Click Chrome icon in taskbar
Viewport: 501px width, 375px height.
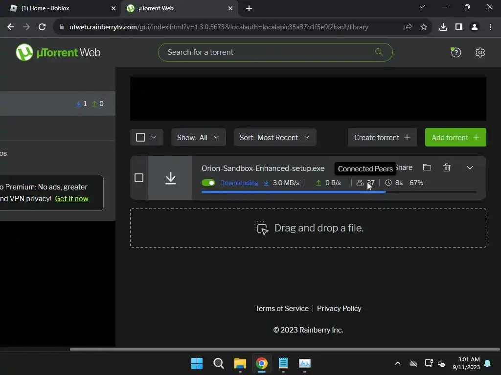[x=261, y=363]
